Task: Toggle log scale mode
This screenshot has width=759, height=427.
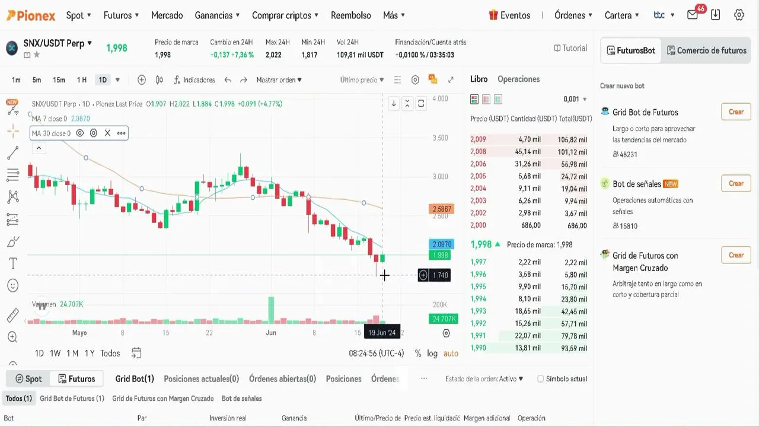Action: click(x=432, y=353)
